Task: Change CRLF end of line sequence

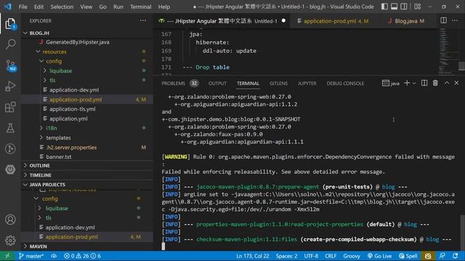Action: pos(331,256)
